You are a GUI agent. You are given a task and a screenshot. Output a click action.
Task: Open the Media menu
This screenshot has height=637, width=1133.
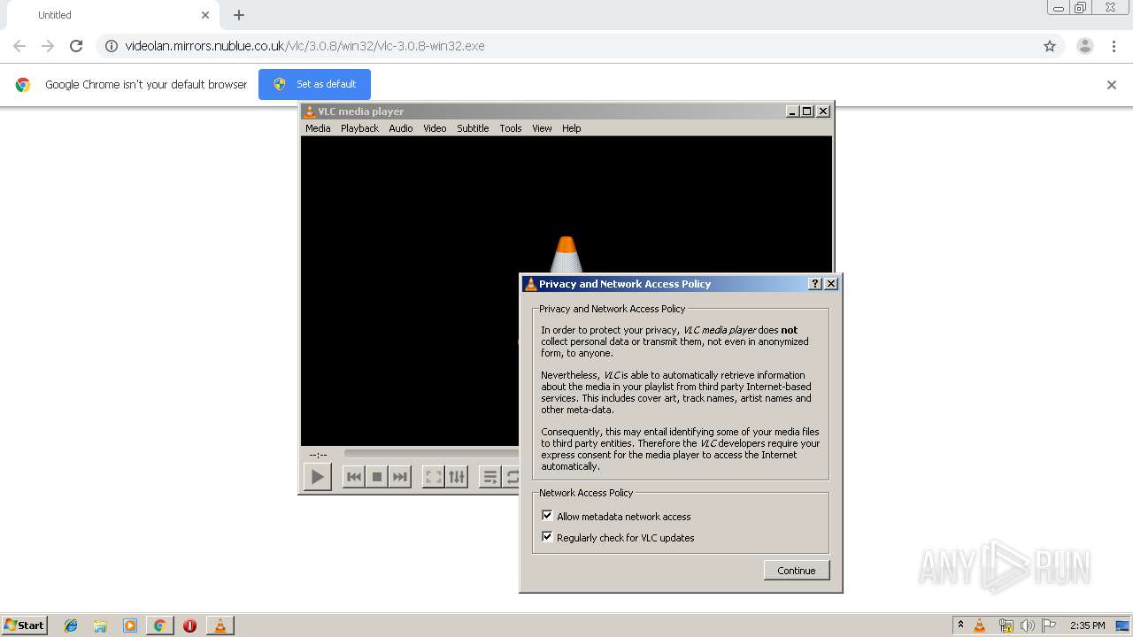pyautogui.click(x=318, y=128)
